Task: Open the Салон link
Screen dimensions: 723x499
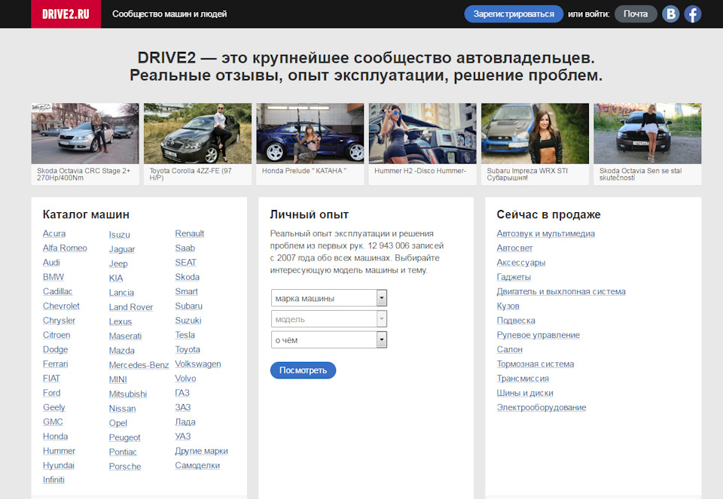Action: point(510,350)
